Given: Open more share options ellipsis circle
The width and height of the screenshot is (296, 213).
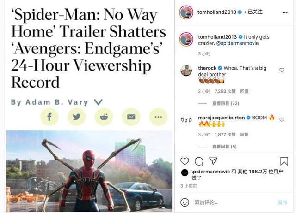Looking at the screenshot, I should point(158,117).
